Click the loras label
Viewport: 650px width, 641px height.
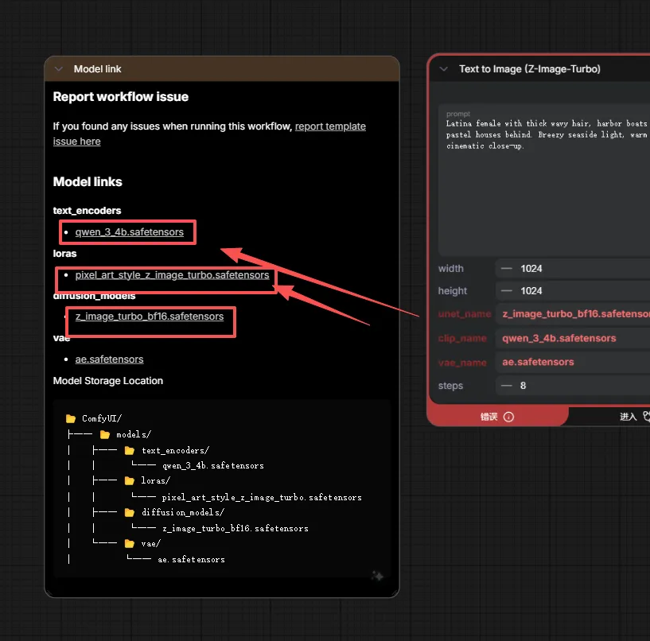[x=64, y=254]
